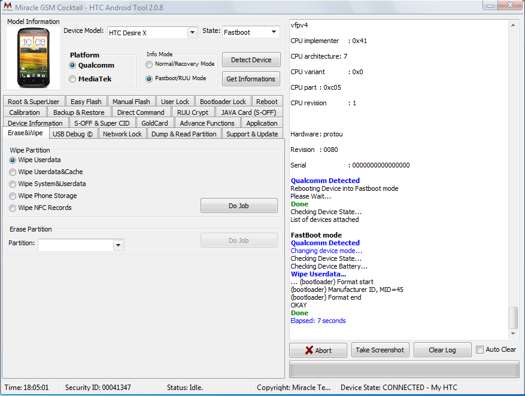Viewport: 525px width, 396px height.
Task: Click 'Device State: CONNECTED - My HTC' status
Action: click(x=399, y=387)
